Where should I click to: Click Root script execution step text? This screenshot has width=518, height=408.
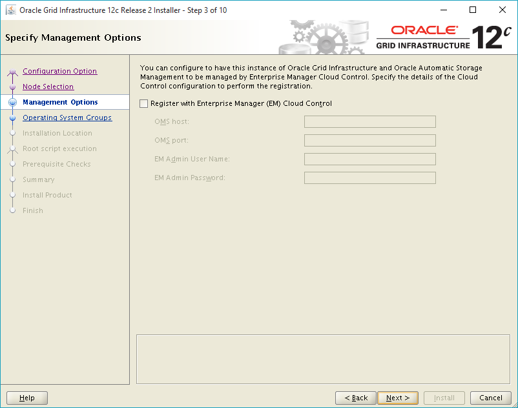tap(59, 148)
